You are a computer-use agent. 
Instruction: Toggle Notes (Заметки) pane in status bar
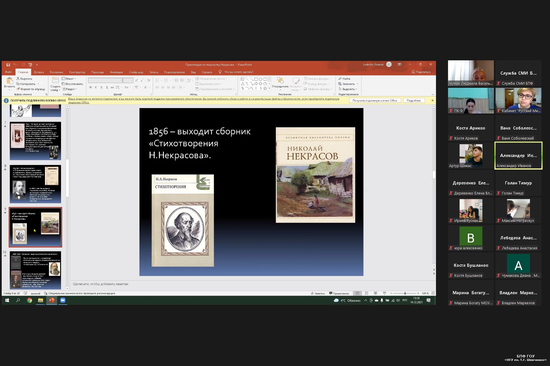click(318, 293)
